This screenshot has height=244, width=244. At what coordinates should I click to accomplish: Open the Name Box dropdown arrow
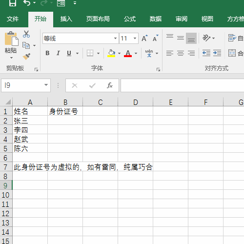point(46,85)
